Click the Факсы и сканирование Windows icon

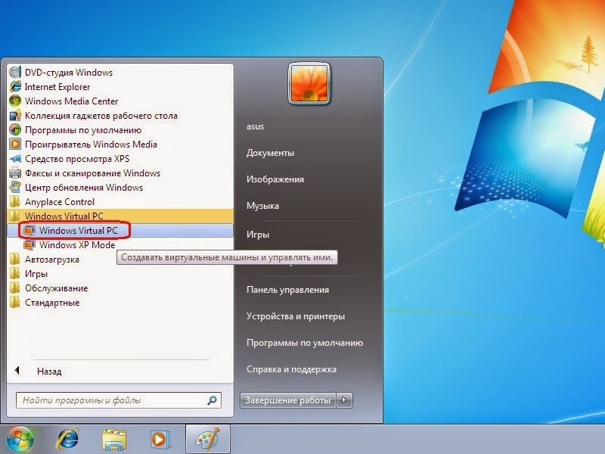pyautogui.click(x=15, y=173)
